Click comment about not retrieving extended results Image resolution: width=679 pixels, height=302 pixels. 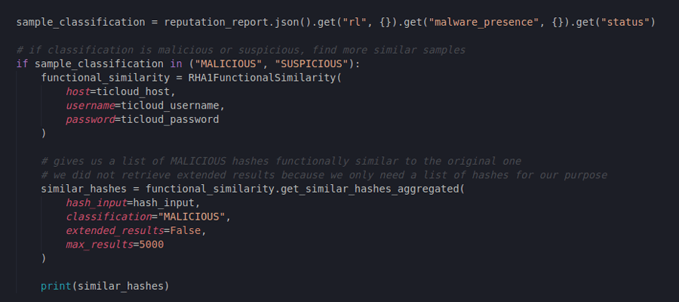[324, 175]
